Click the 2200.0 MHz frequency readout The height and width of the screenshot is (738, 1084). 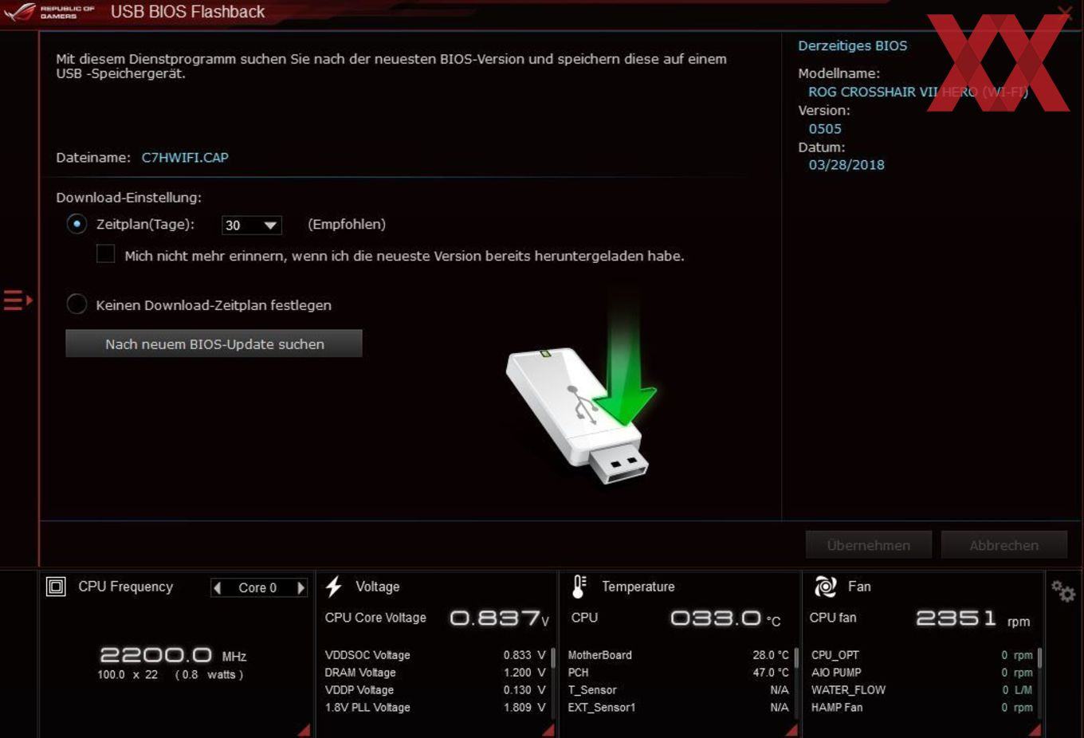tap(173, 655)
